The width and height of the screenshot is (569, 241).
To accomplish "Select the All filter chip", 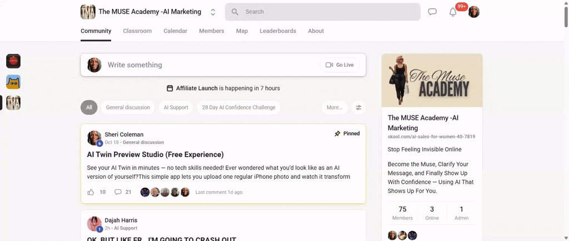I will click(89, 107).
